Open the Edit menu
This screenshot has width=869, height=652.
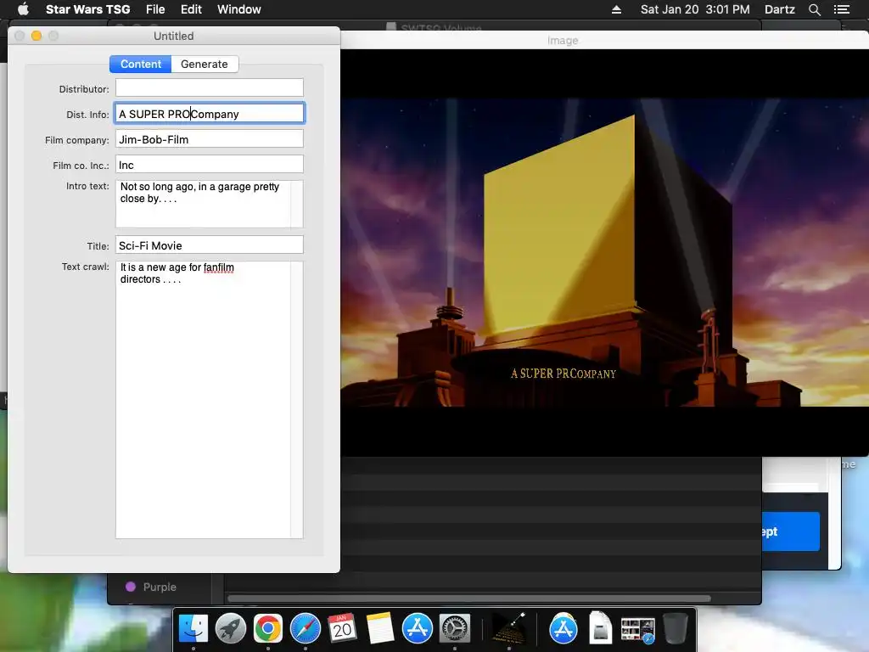coord(191,9)
